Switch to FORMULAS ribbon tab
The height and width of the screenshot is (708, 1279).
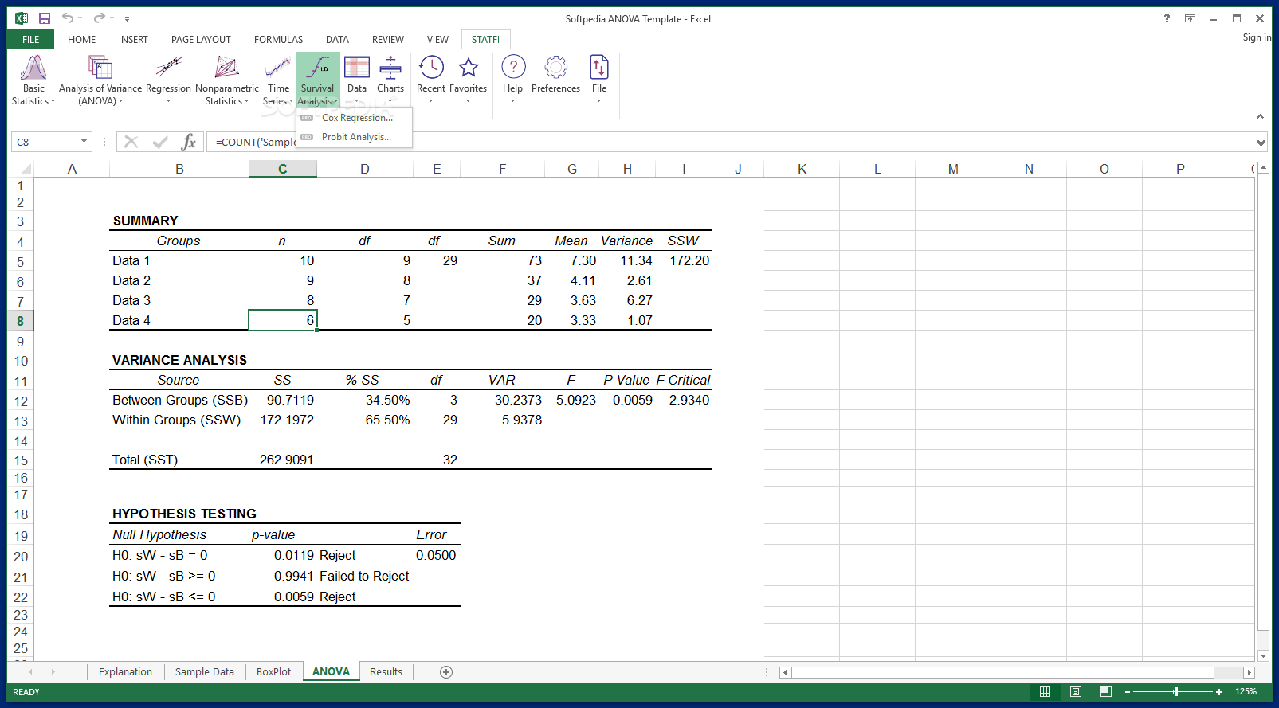[278, 39]
